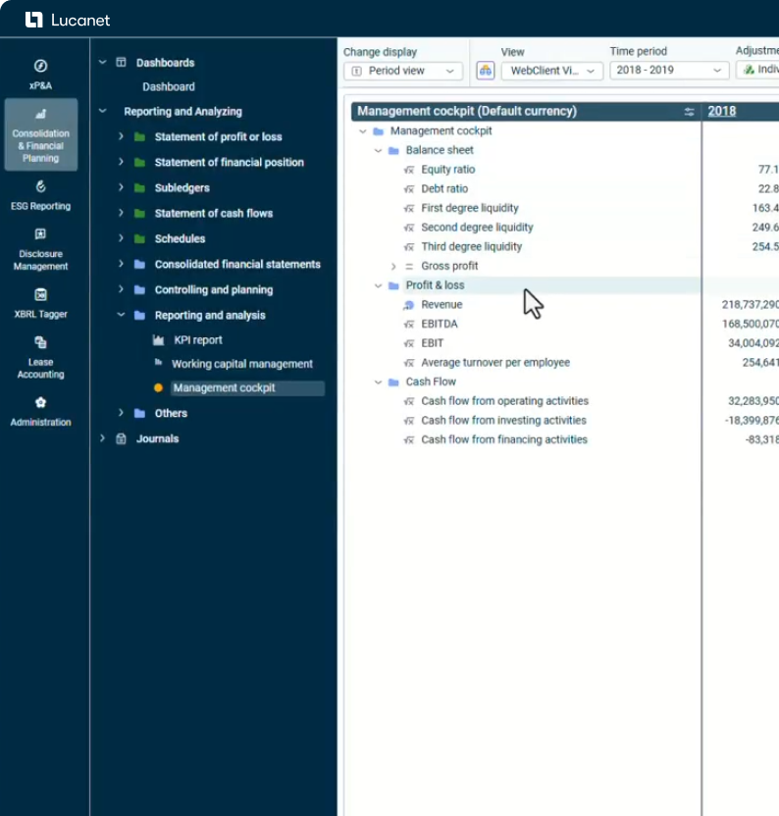Open table settings icon in cockpit header
779x816 pixels.
pos(689,112)
